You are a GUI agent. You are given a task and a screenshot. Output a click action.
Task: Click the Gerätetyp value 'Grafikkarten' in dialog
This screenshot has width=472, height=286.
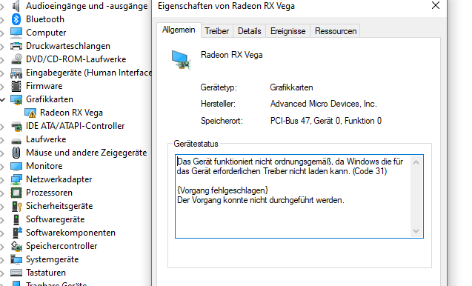(291, 87)
